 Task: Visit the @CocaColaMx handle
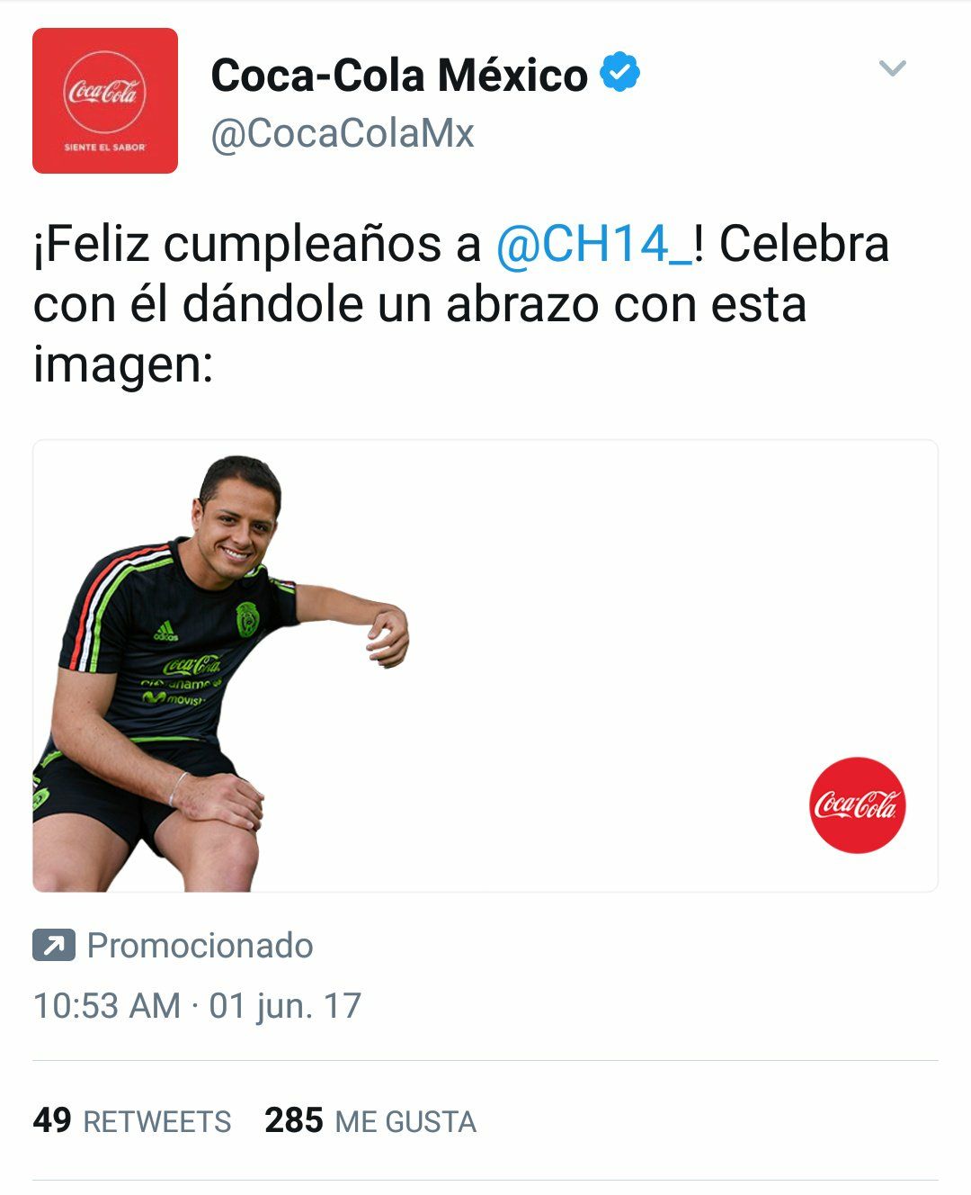343,133
